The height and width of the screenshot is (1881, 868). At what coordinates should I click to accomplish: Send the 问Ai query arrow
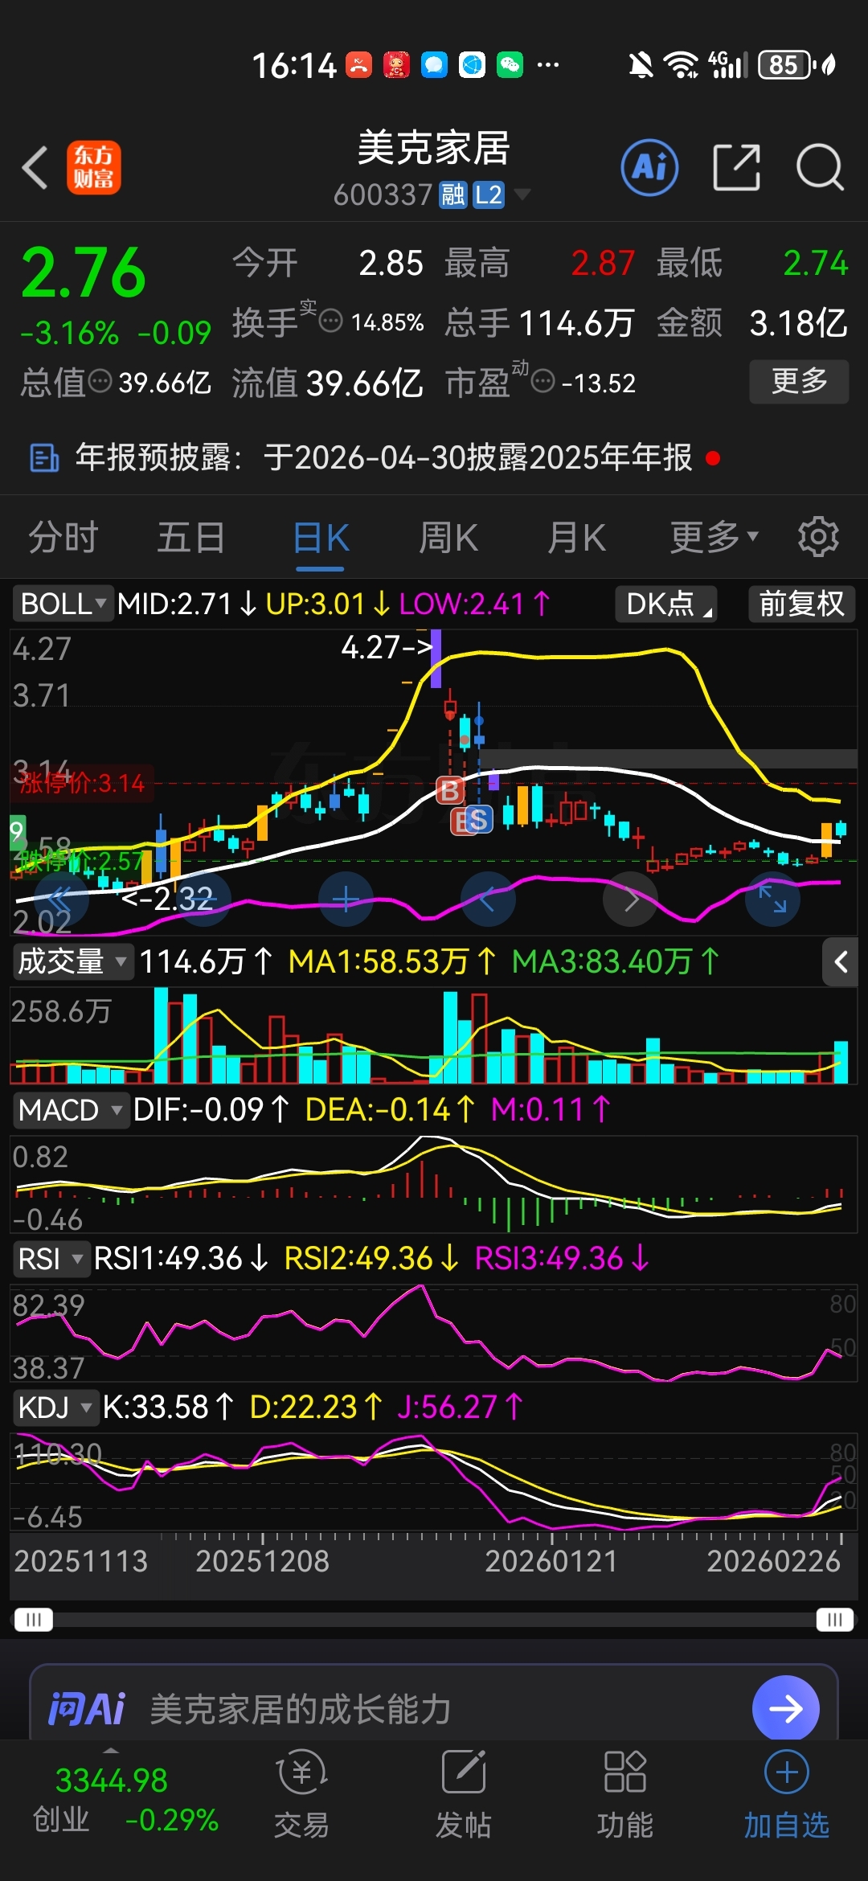click(785, 1708)
